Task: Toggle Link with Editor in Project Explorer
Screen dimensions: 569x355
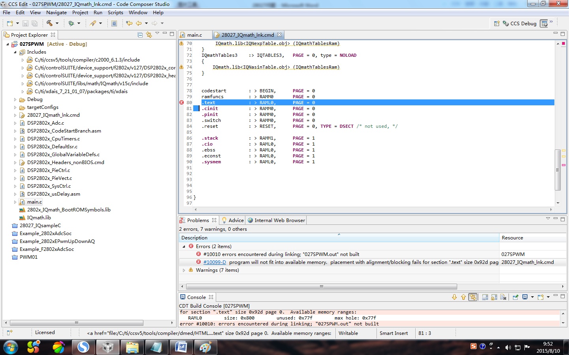Action: click(x=149, y=35)
